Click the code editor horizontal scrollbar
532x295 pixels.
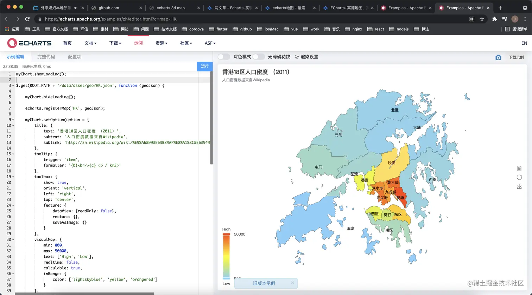84,293
